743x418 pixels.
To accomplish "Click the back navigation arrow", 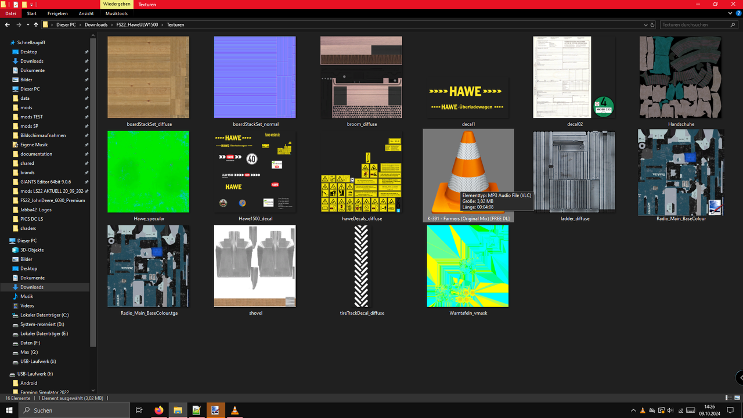I will tap(7, 25).
